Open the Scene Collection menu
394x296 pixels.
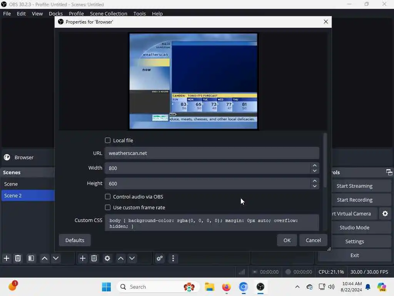109,13
